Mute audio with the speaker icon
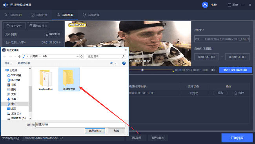This screenshot has height=144, width=255. pyautogui.click(x=213, y=70)
